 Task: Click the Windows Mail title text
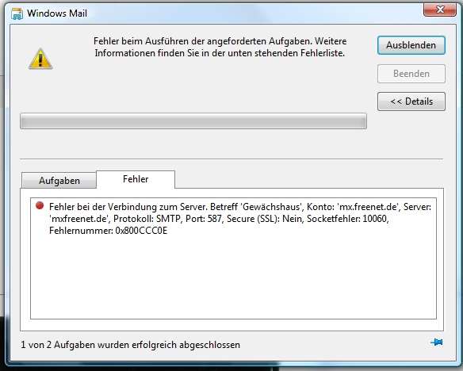coord(57,13)
